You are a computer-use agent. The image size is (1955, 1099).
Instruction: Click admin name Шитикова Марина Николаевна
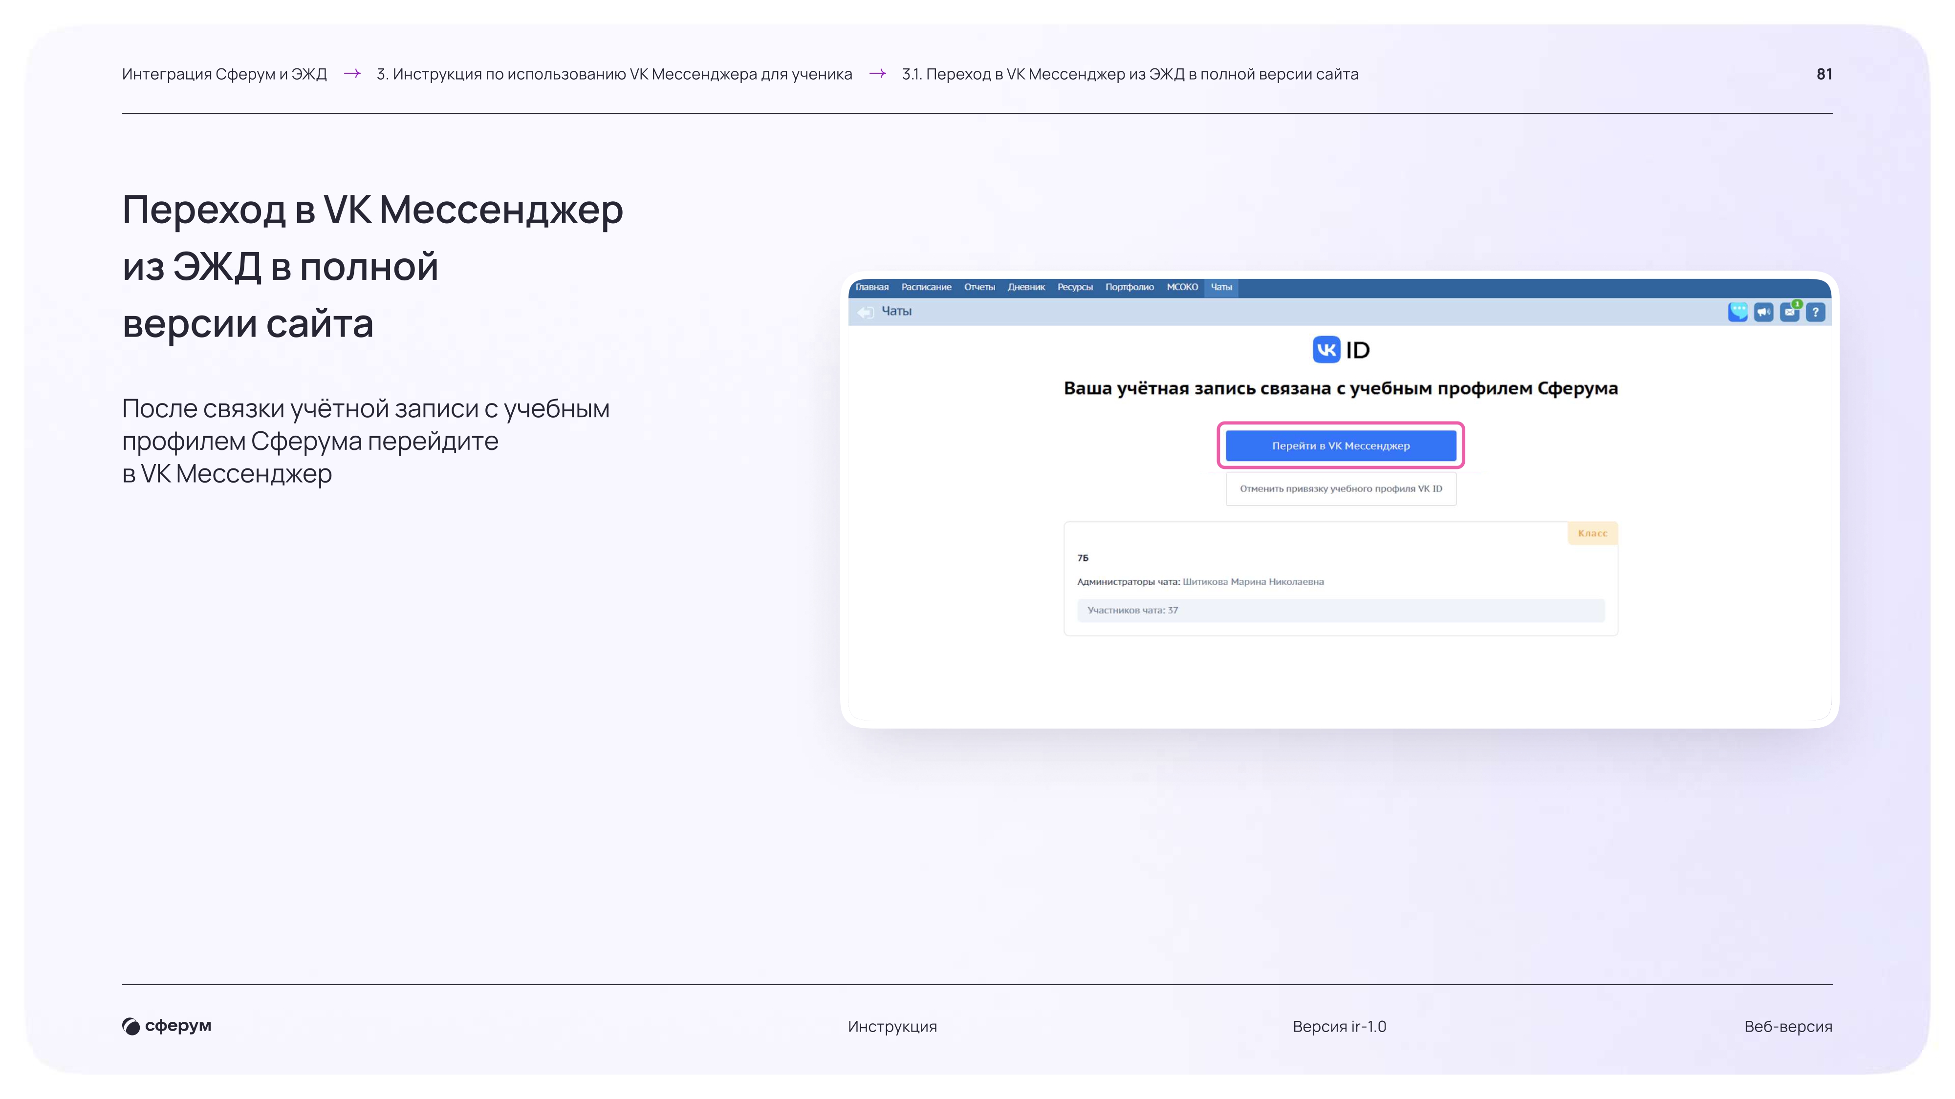point(1253,582)
